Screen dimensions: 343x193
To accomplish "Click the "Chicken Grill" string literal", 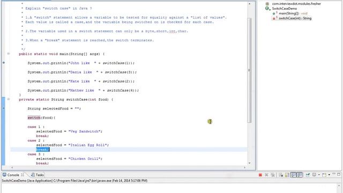I will coord(85,159).
